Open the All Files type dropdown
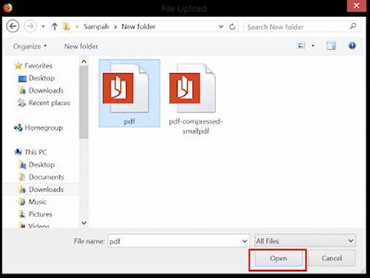This screenshot has width=370, height=278. coord(305,240)
